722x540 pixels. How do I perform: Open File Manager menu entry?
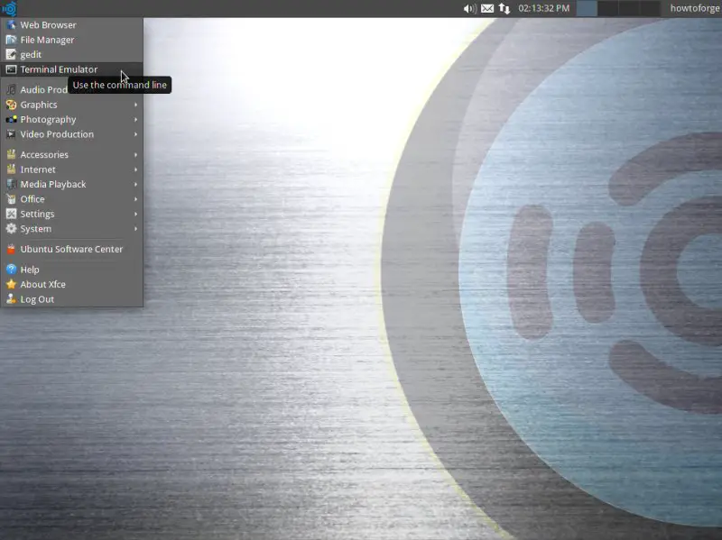point(72,40)
